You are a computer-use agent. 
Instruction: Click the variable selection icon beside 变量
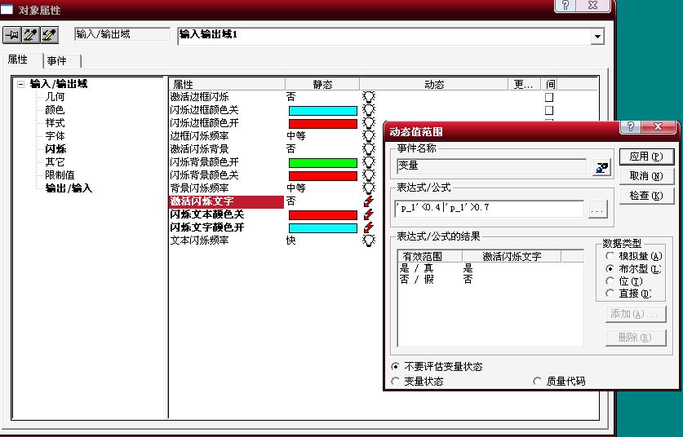(x=601, y=167)
